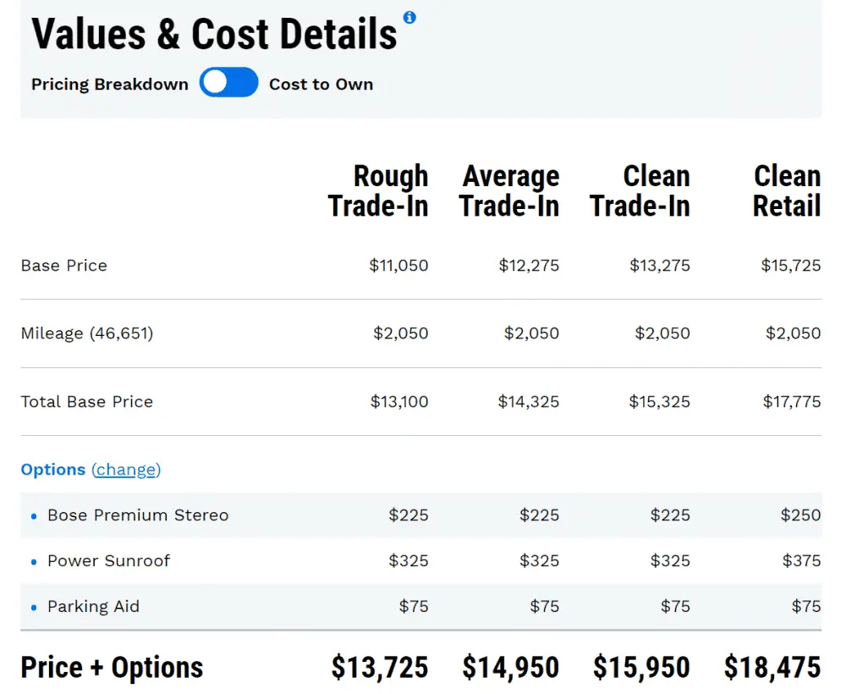Click the $13,725 Rough Trade-In total

pyautogui.click(x=380, y=668)
